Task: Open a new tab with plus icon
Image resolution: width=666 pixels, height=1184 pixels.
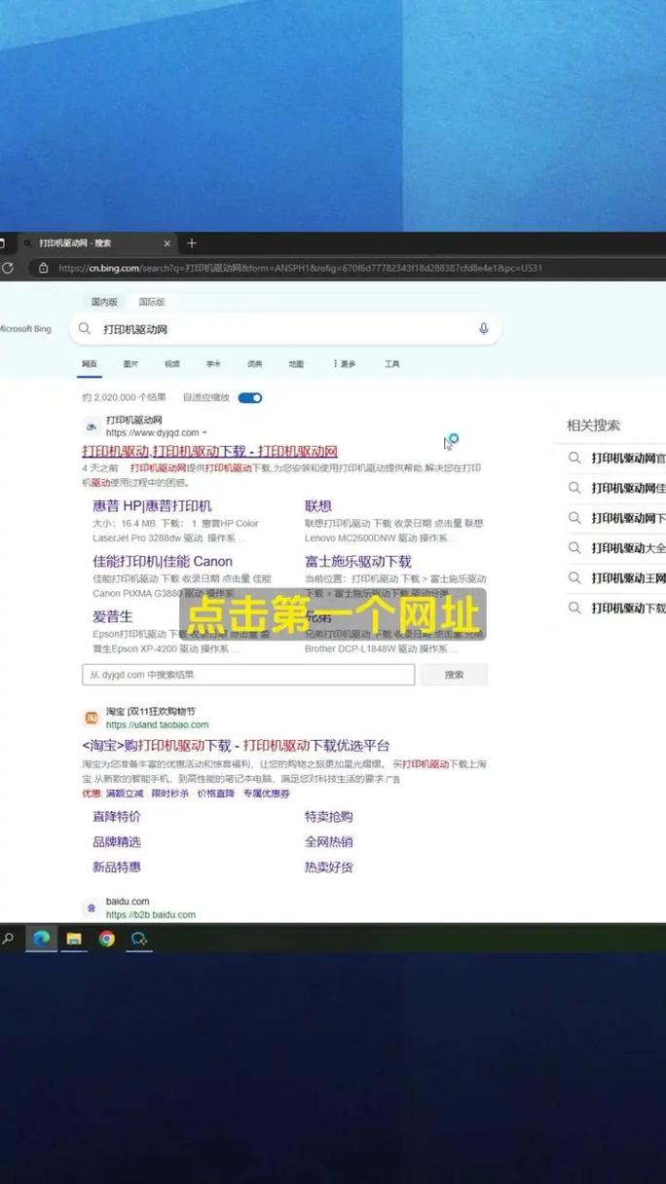Action: (x=192, y=243)
